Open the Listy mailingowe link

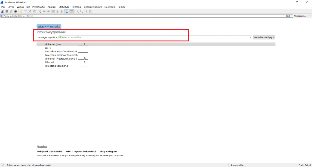108,151
